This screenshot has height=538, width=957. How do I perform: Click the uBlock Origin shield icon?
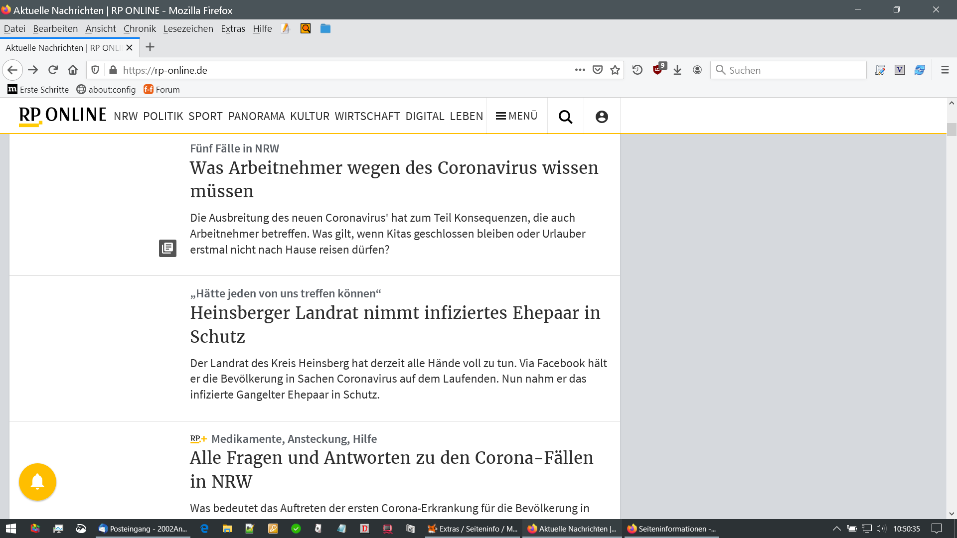658,70
